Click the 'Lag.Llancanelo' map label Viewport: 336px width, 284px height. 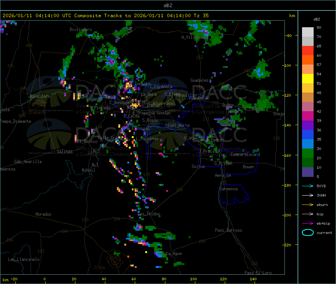click(24, 259)
